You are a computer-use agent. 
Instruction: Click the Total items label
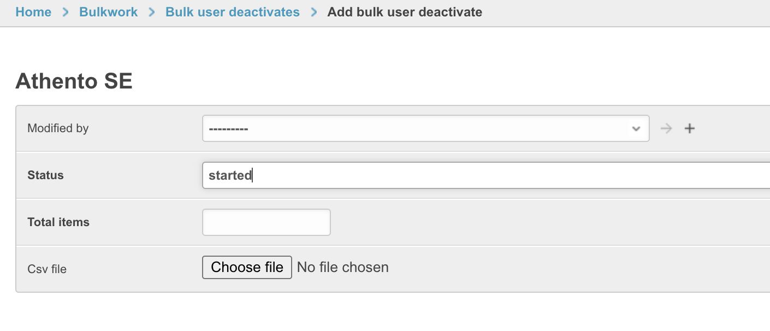[58, 222]
